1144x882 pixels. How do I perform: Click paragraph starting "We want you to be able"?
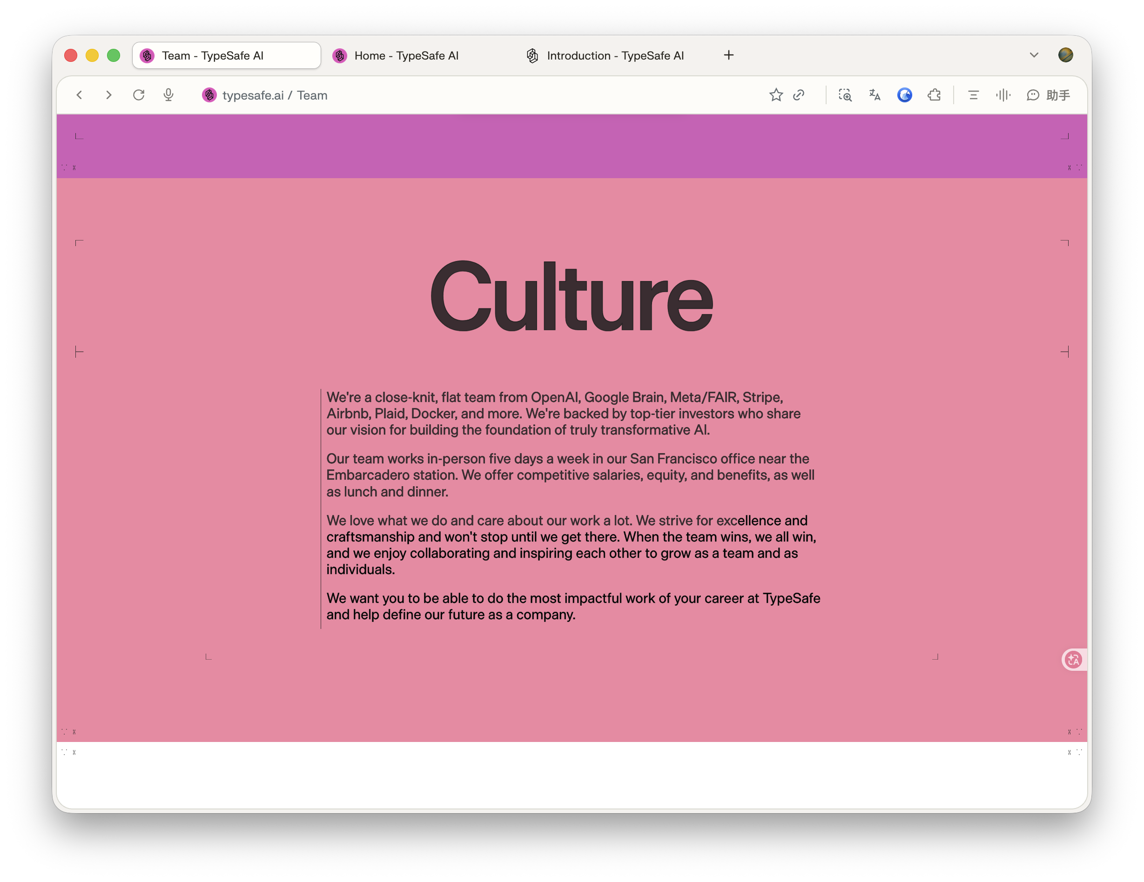point(573,606)
